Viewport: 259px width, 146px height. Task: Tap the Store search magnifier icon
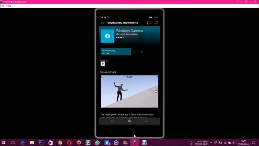157,23
